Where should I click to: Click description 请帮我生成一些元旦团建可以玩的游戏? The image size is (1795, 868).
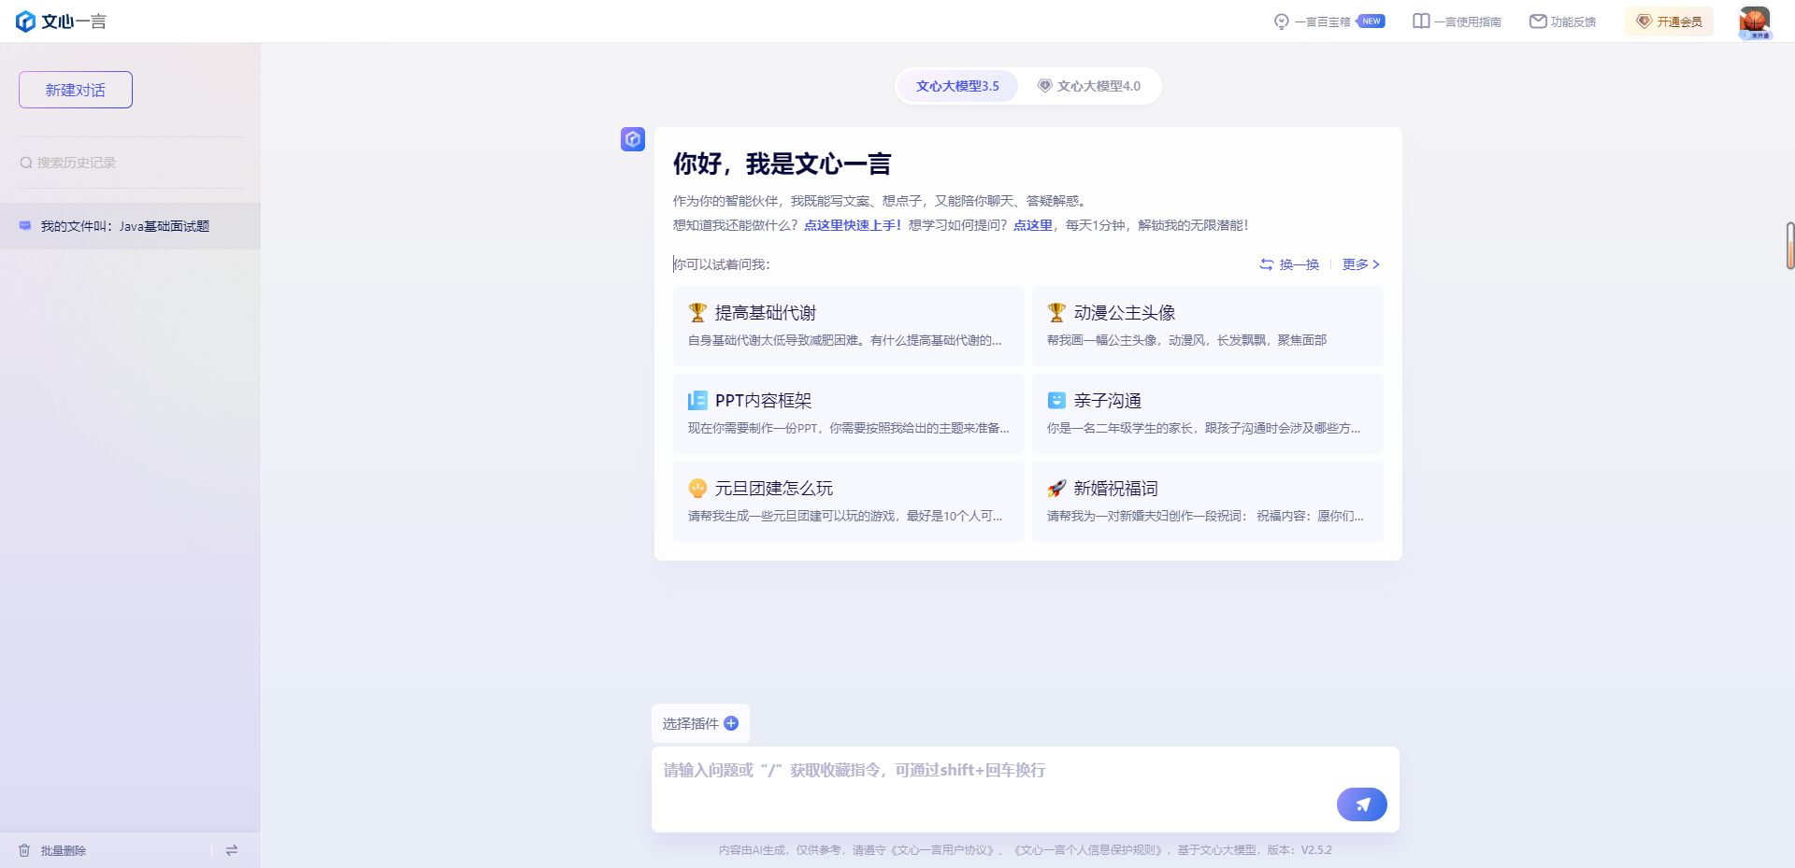[x=845, y=516]
